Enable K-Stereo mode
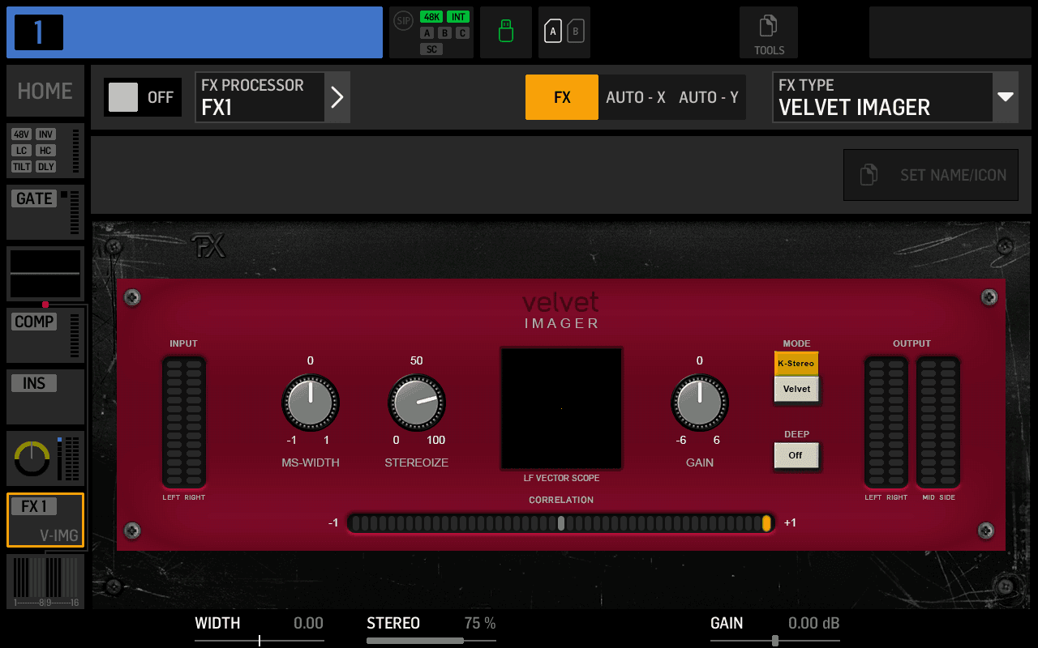This screenshot has height=648, width=1038. click(x=796, y=363)
